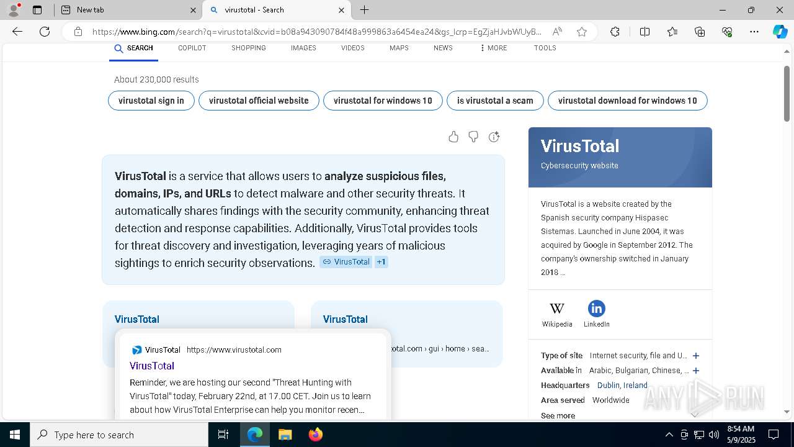
Task: Click the Edge profile avatar icon
Action: coord(14,10)
